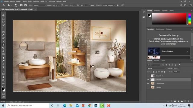Image resolution: width=193 pixels, height=108 pixels.
Task: Open the layer effects fx menu
Action: pos(172,101)
